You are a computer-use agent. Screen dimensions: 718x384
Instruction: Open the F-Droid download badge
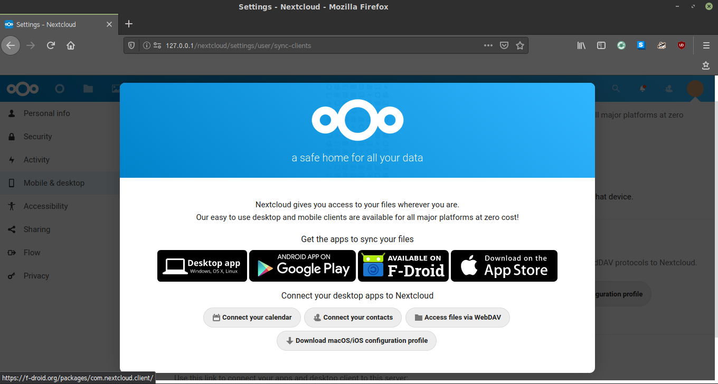(x=403, y=266)
